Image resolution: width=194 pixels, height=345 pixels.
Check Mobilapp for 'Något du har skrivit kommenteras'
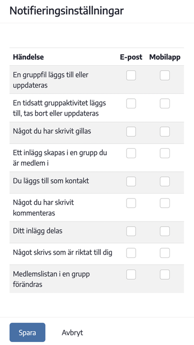[164, 203]
